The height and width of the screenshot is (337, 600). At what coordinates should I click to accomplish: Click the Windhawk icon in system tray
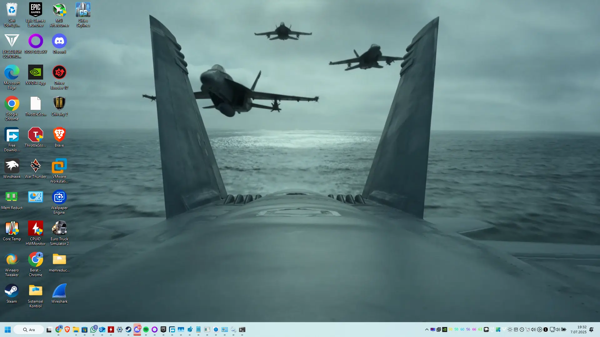pyautogui.click(x=486, y=330)
